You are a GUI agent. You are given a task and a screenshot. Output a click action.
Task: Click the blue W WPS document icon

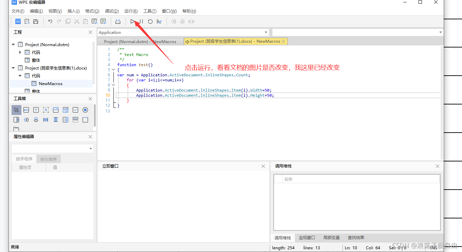[18, 21]
